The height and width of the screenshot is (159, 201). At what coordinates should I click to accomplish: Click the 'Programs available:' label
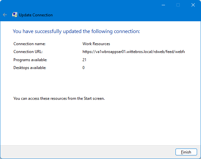pos(30,60)
